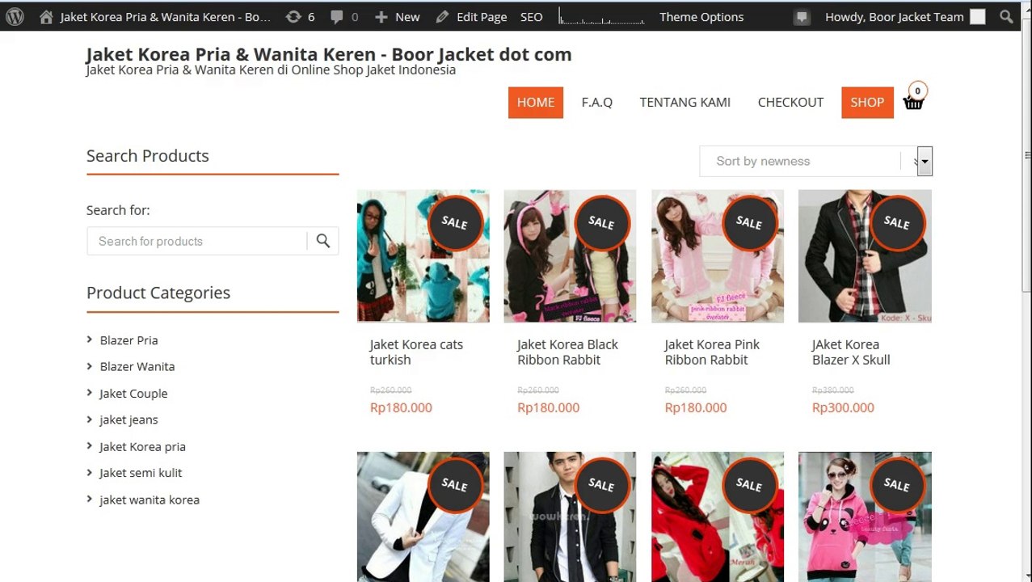The image size is (1032, 582).
Task: Open Jaket Couple category link
Action: (x=133, y=394)
